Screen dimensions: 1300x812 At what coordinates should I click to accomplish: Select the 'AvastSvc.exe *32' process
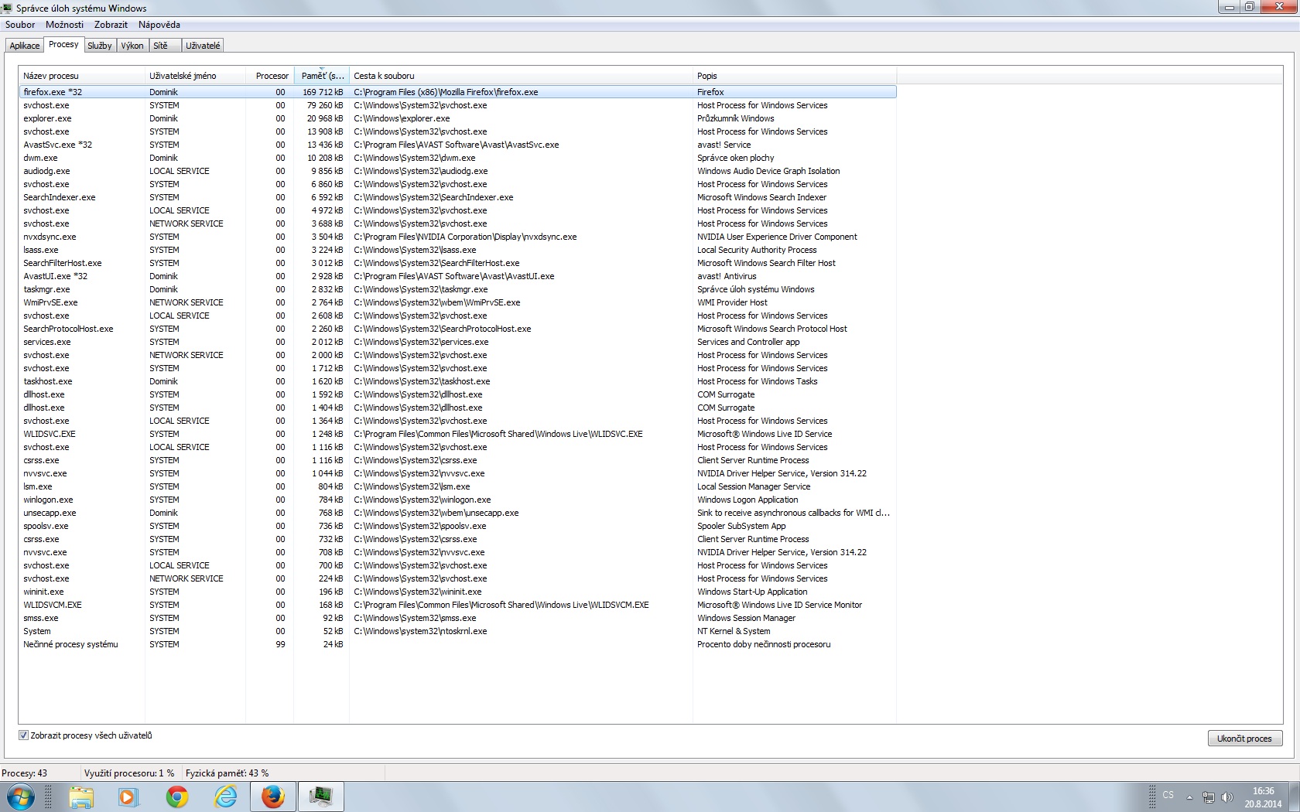point(458,145)
